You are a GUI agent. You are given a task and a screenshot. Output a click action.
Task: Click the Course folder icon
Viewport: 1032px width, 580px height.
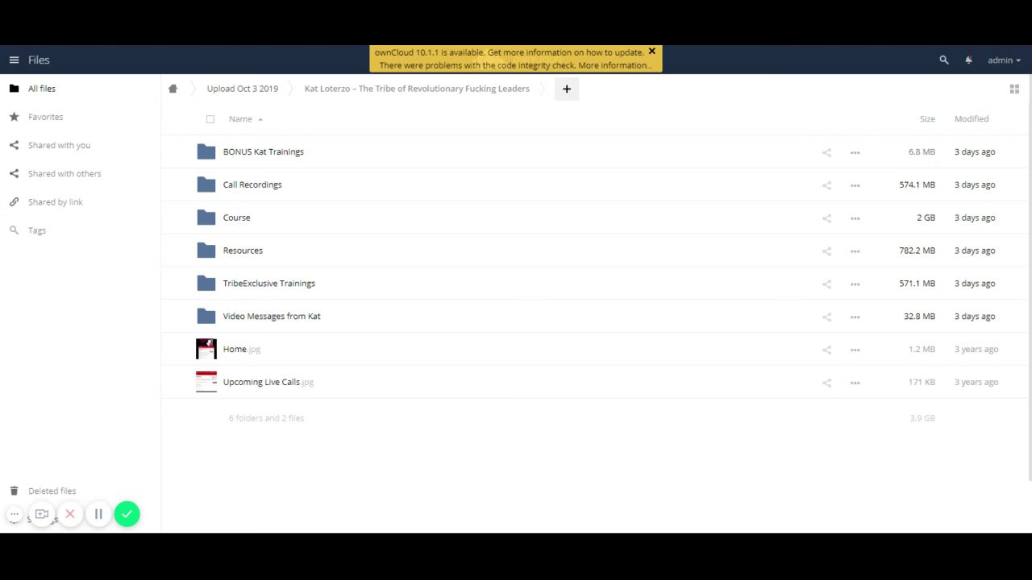tap(206, 217)
